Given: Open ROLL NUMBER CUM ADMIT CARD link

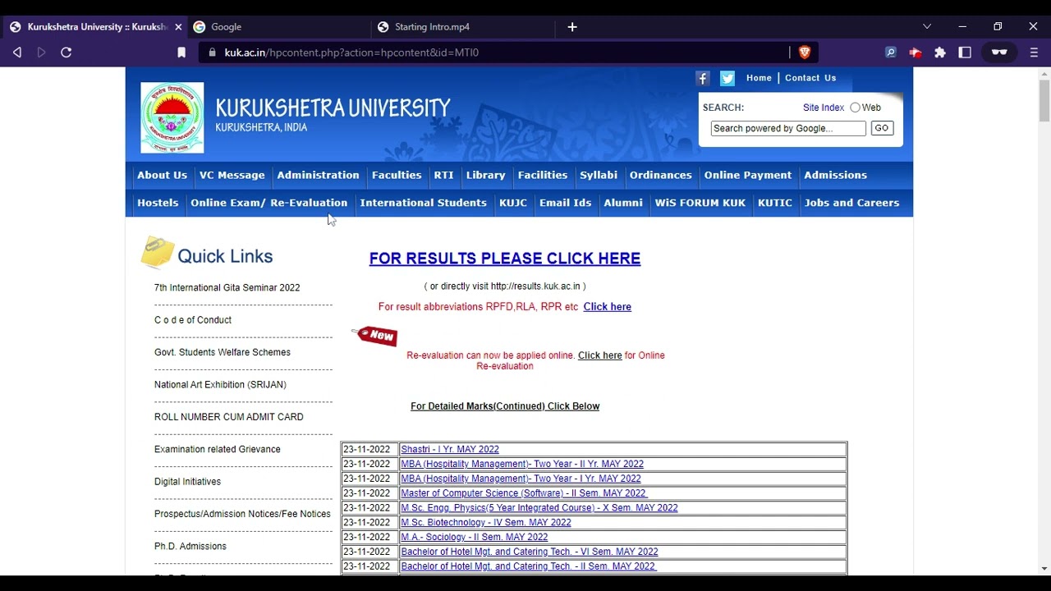Looking at the screenshot, I should 229,417.
